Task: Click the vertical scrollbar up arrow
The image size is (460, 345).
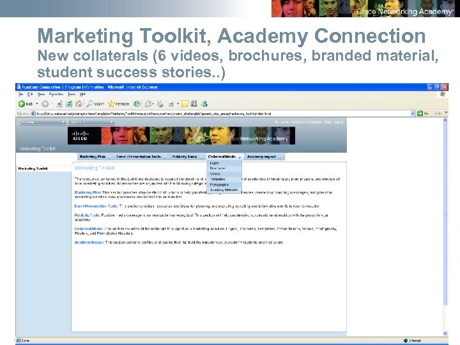Action: coord(445,120)
